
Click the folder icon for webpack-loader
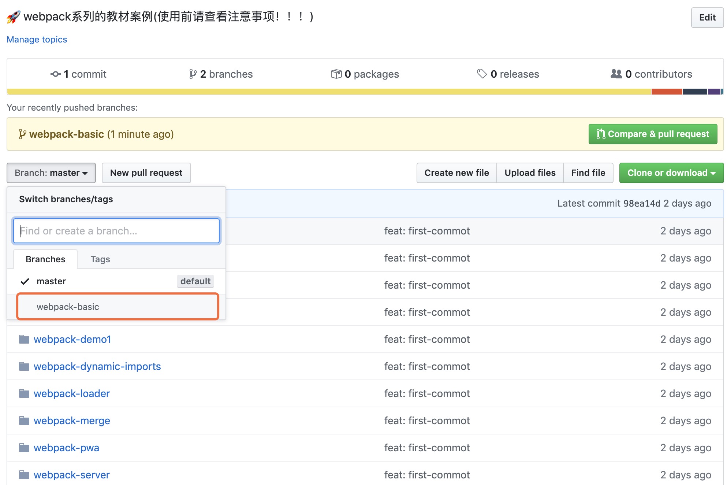pyautogui.click(x=24, y=393)
